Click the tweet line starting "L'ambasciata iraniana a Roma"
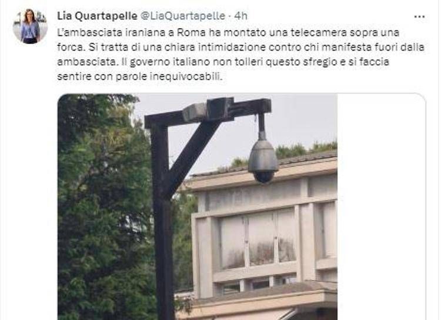This screenshot has height=320, width=441. 228,33
